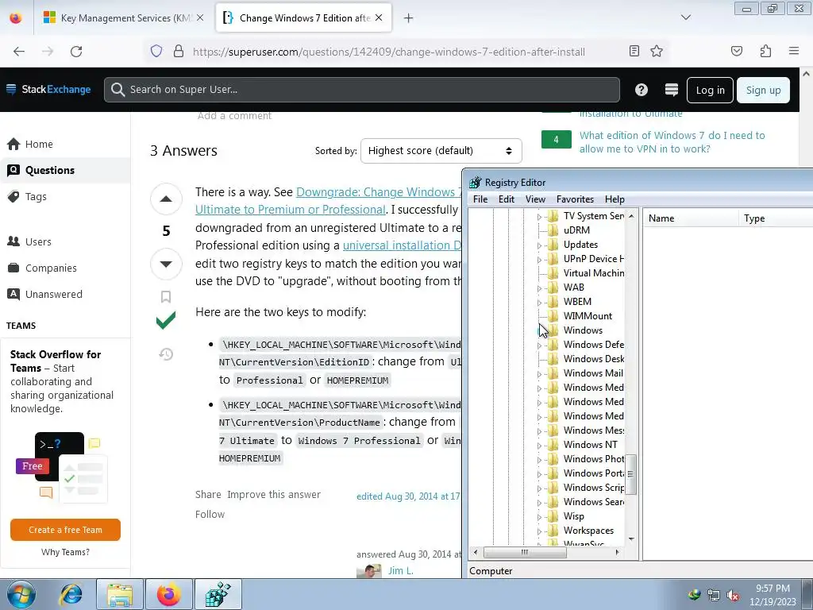
Task: Open Registry Editor View menu
Action: coord(535,199)
